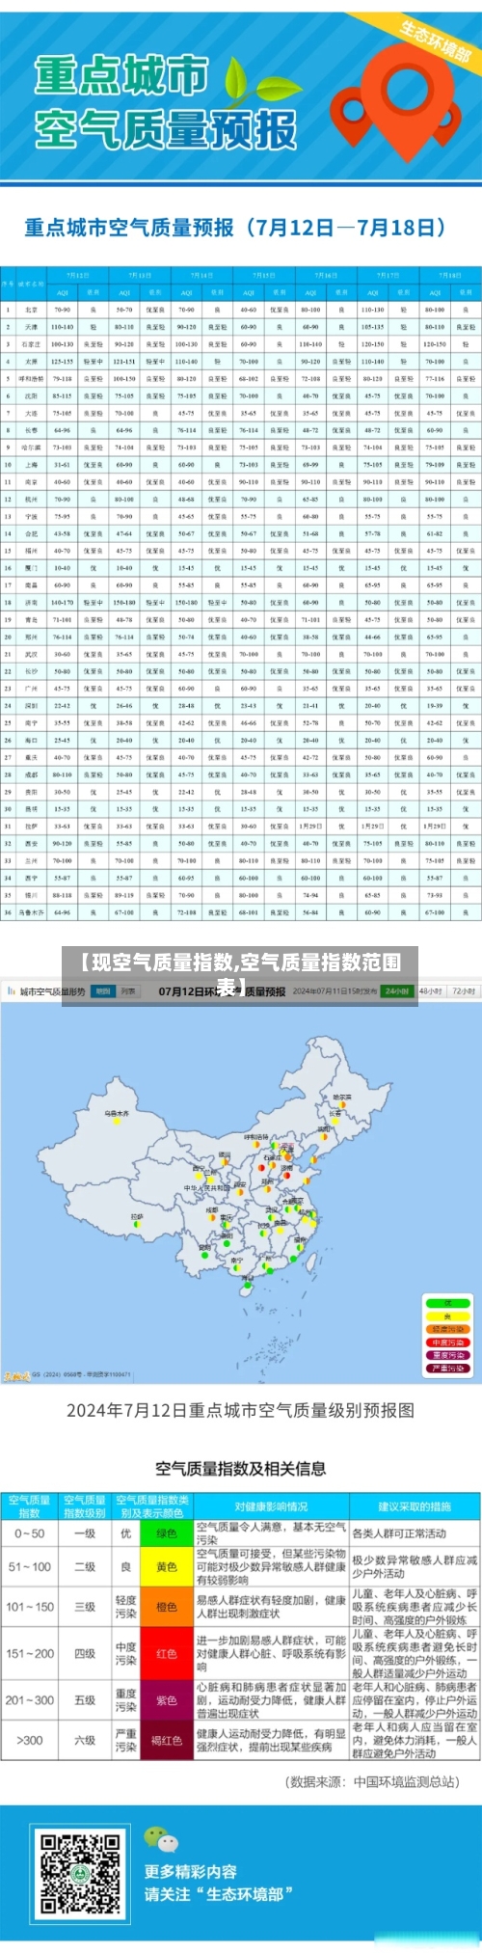Screen dimensions: 482x1953
Task: Click the maroon 严重污染 legend swatch on the map
Action: [447, 1368]
